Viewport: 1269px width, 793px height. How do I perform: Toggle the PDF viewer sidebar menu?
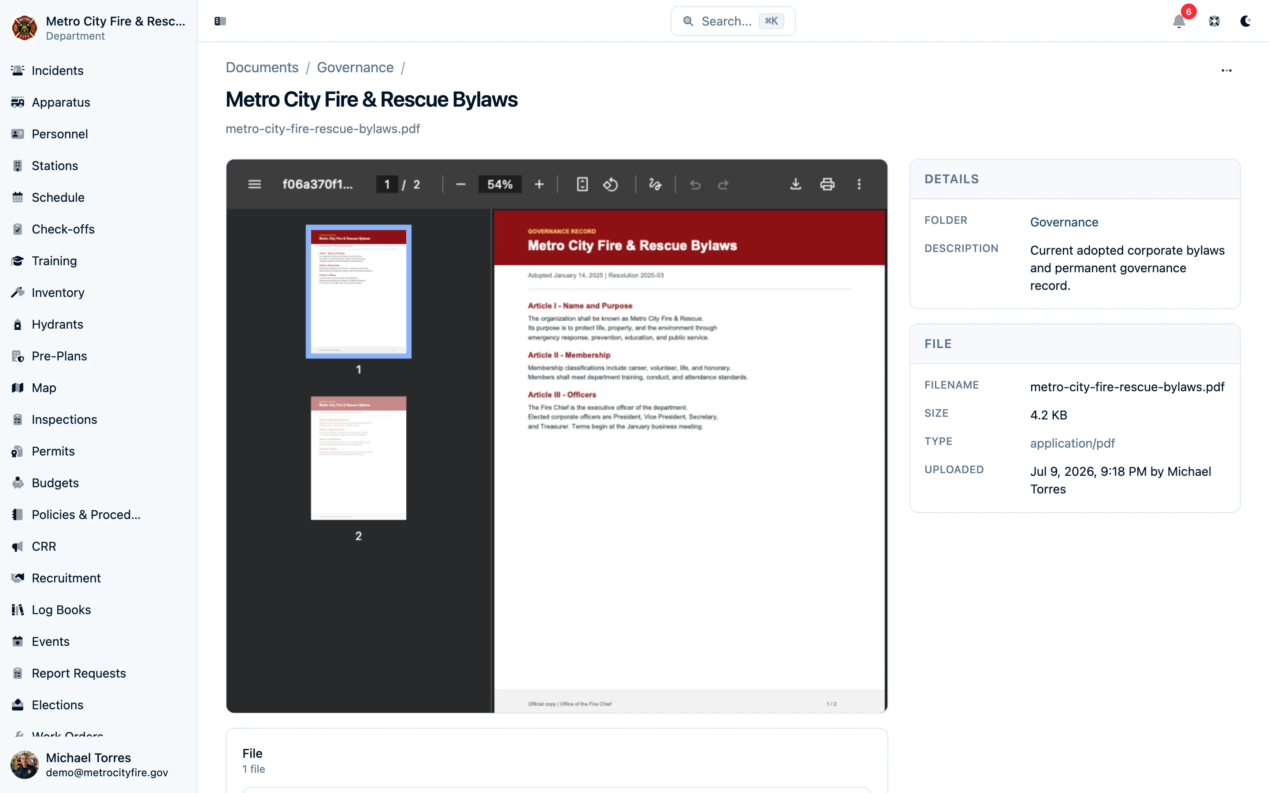(254, 184)
